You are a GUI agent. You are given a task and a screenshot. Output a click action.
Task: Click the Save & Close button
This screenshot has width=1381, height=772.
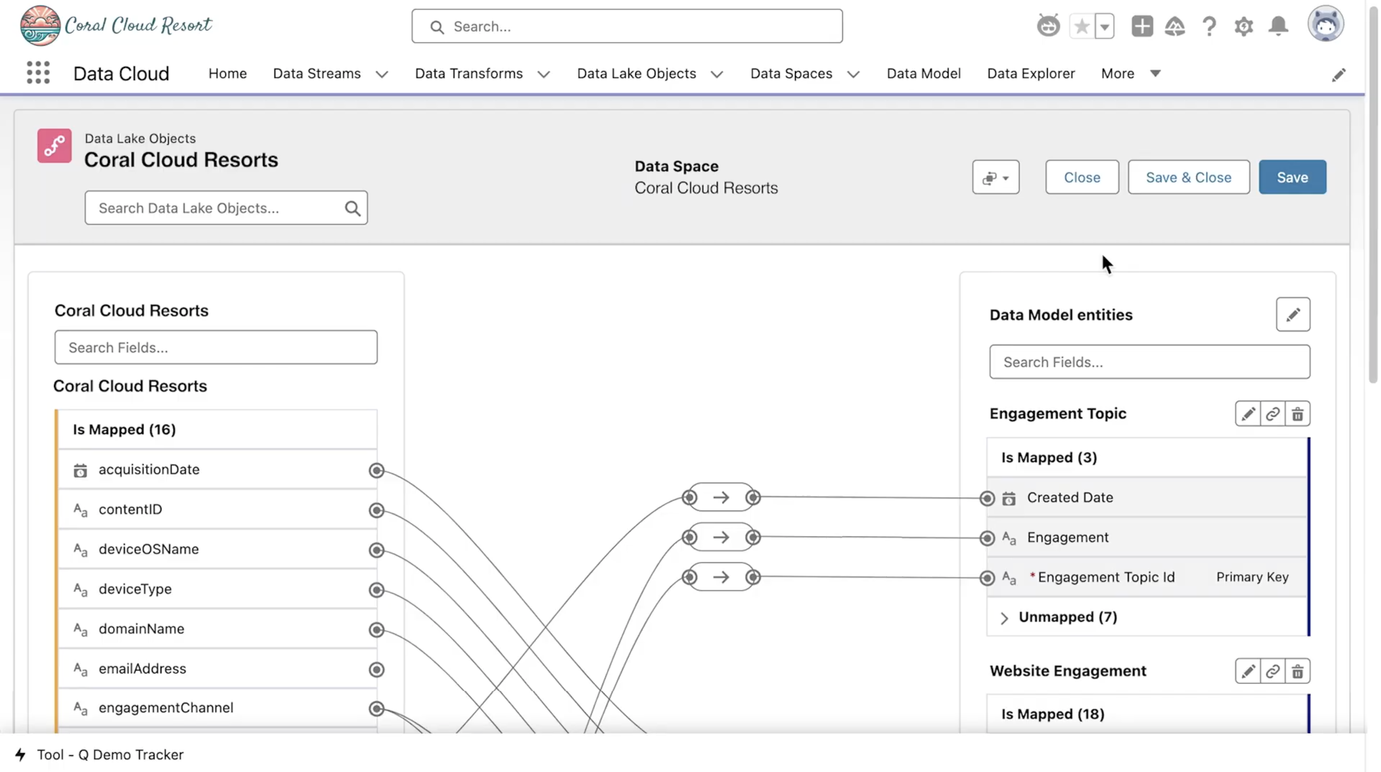click(1189, 177)
